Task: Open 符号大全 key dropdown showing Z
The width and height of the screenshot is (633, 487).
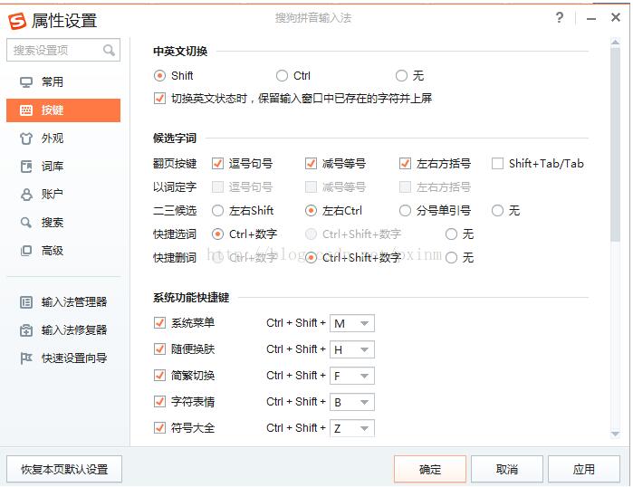Action: click(x=352, y=428)
